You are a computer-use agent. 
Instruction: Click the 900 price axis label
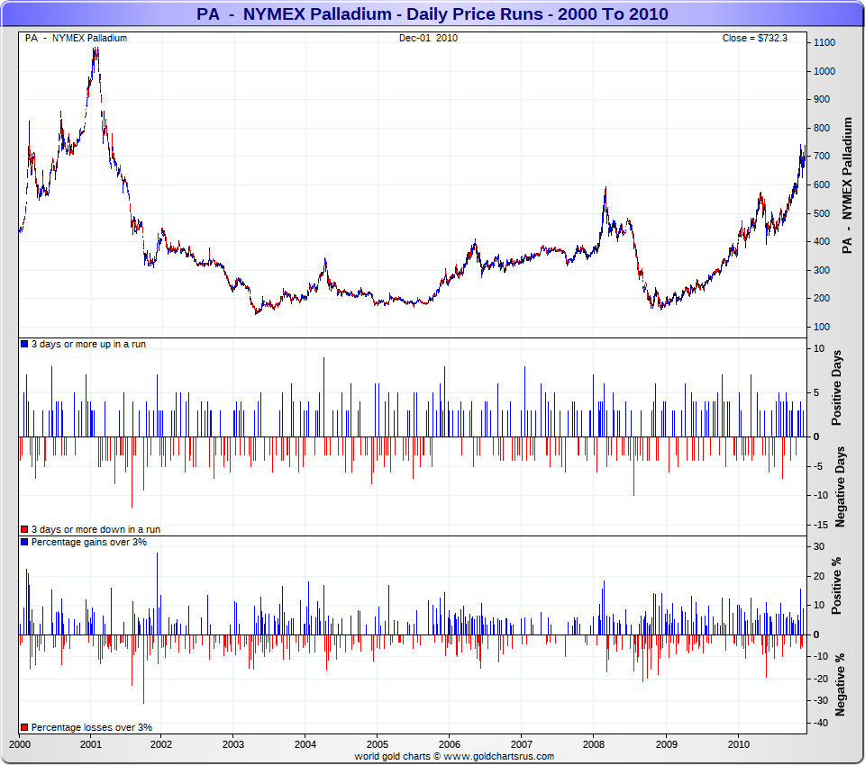(822, 99)
